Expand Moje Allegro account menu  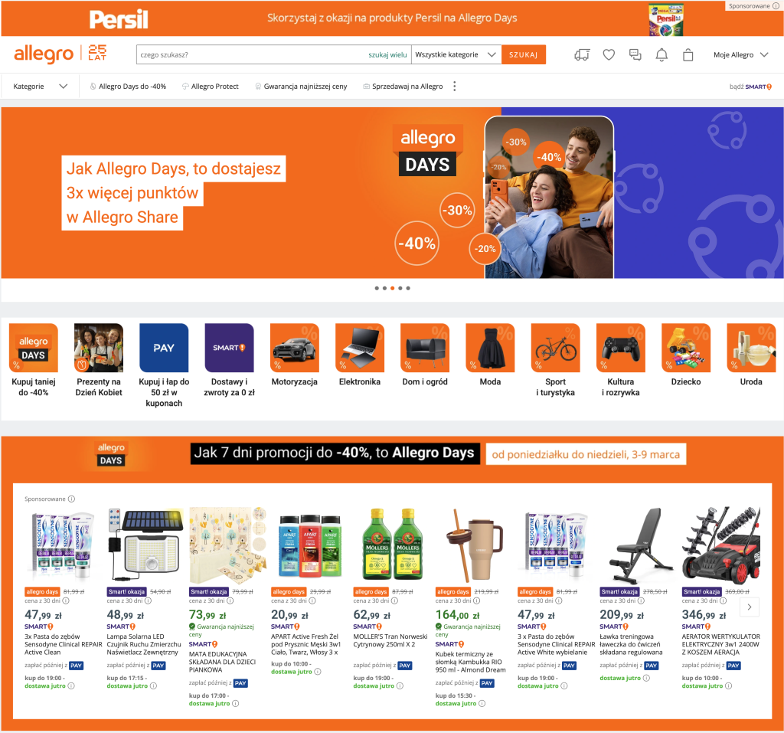coord(740,54)
